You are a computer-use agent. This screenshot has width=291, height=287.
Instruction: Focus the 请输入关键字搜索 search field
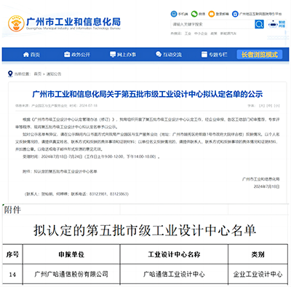point(212,24)
